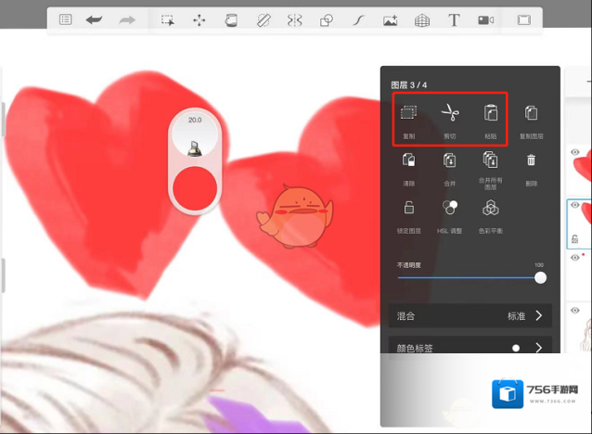Click the Undo arrow in toolbar
This screenshot has width=592, height=434.
pos(94,19)
